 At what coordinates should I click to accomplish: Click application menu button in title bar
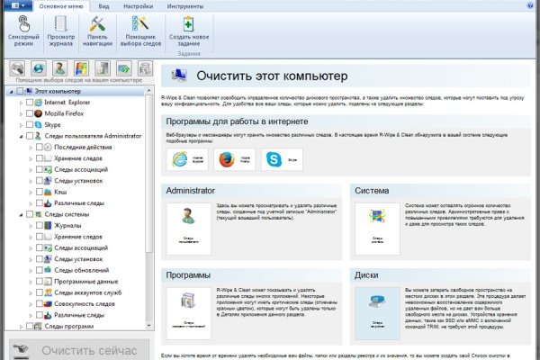(18, 5)
